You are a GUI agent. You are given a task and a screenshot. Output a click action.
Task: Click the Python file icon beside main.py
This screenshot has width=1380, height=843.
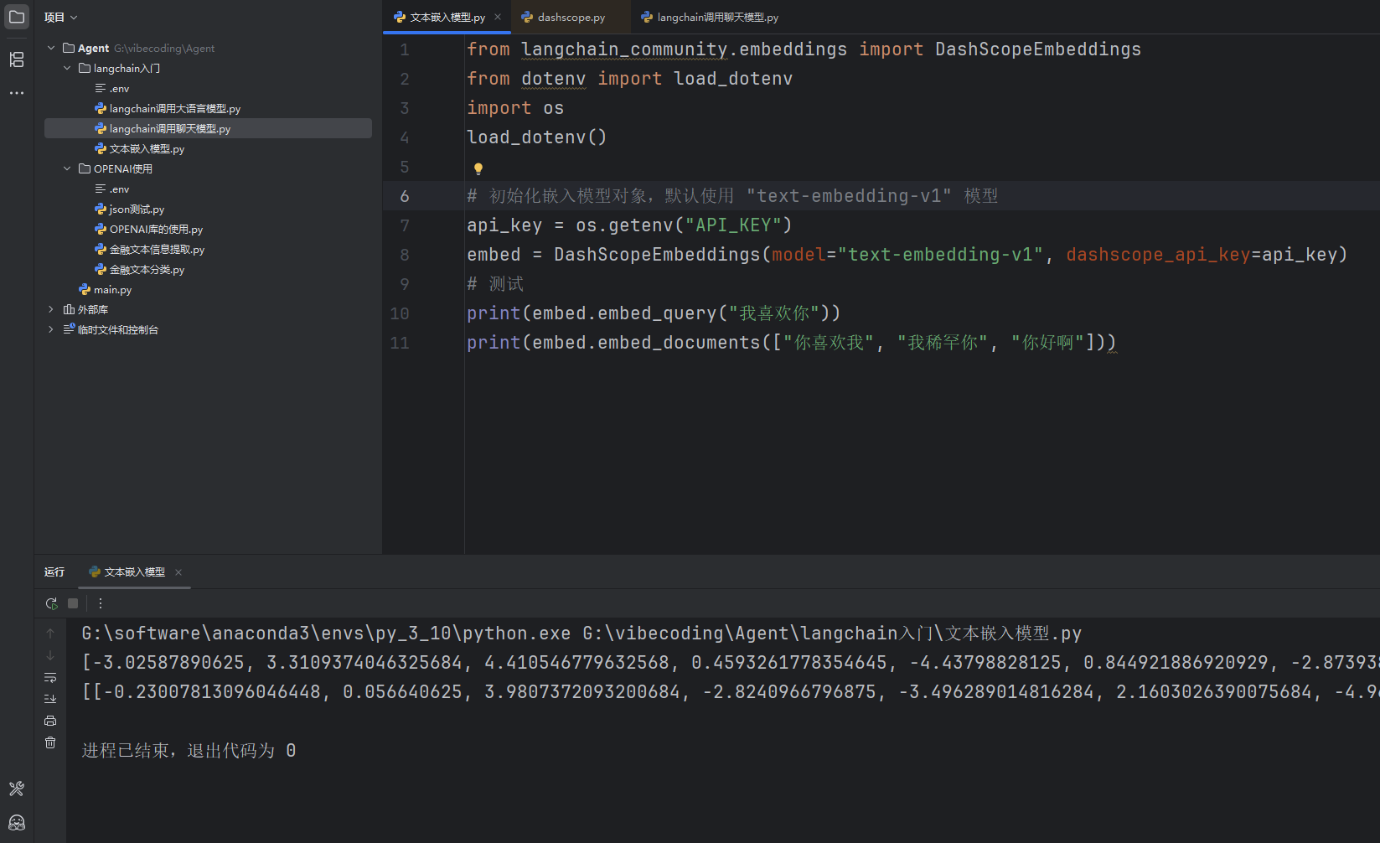[85, 290]
